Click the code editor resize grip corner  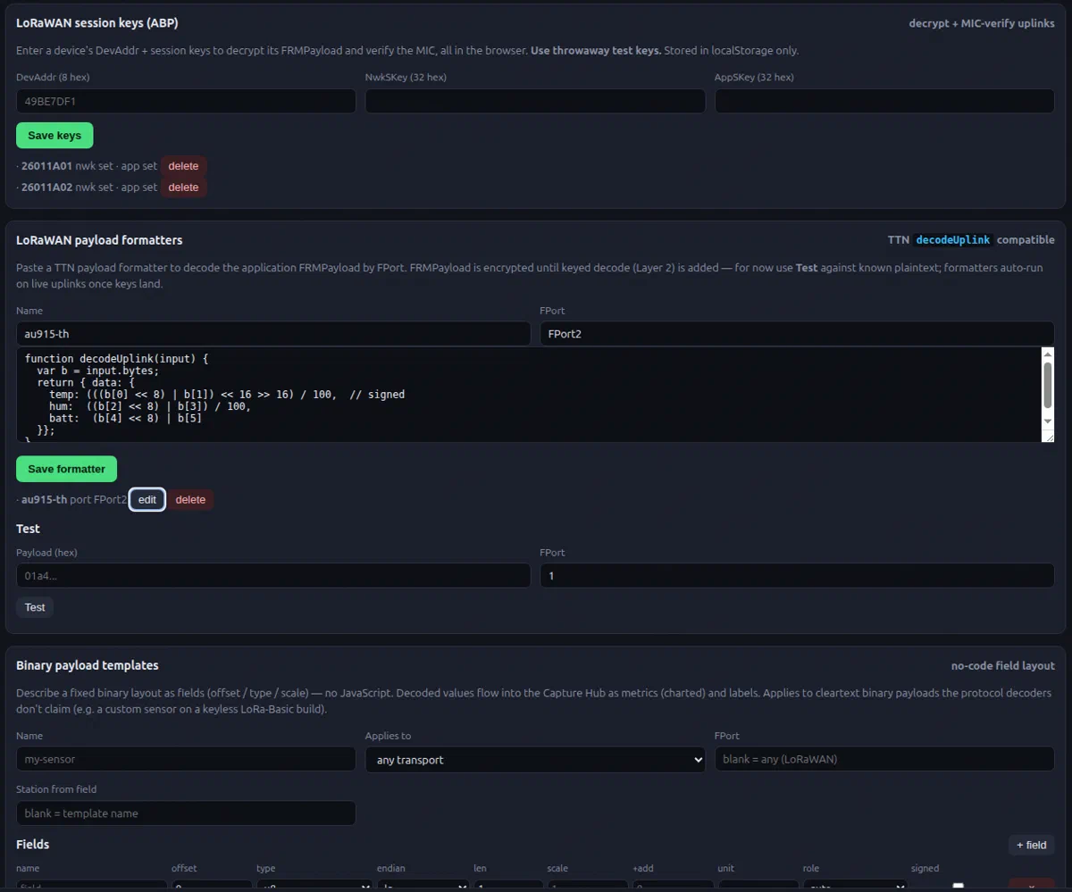tap(1048, 436)
